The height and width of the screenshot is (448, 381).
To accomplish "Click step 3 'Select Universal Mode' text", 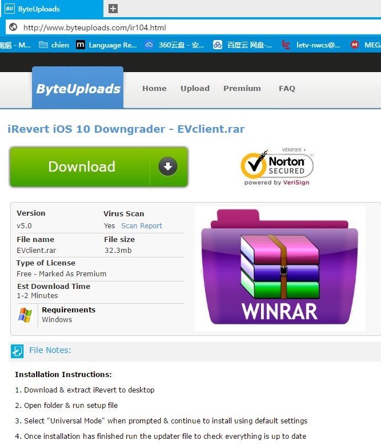I will pyautogui.click(x=161, y=421).
